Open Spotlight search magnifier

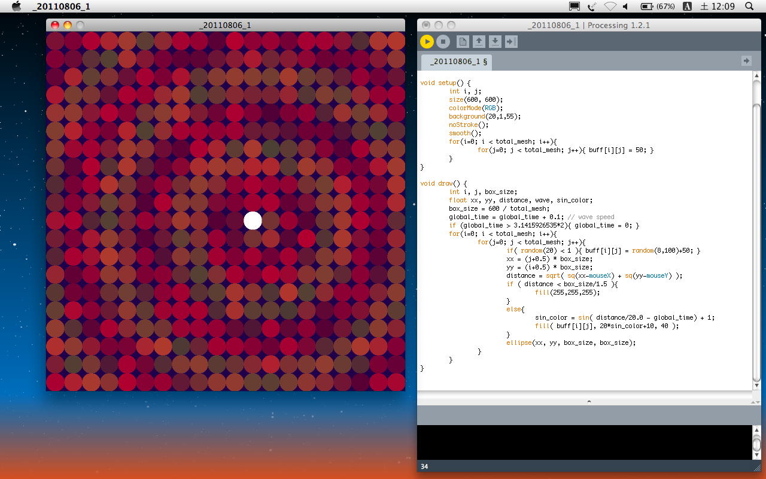[749, 7]
